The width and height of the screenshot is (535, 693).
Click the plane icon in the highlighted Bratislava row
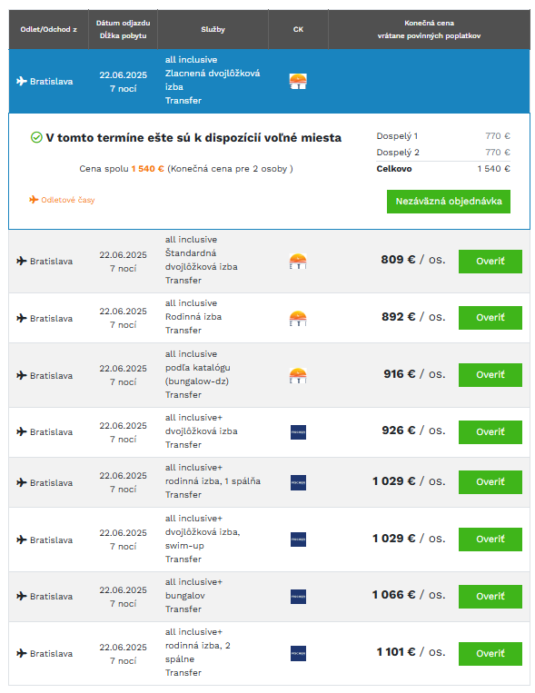pyautogui.click(x=22, y=81)
